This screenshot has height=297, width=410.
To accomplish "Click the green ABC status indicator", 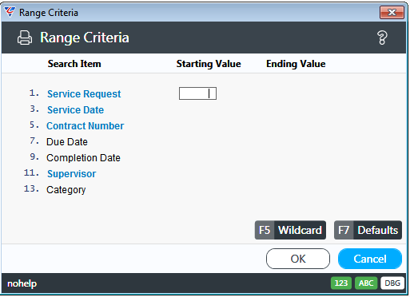I will tap(366, 283).
